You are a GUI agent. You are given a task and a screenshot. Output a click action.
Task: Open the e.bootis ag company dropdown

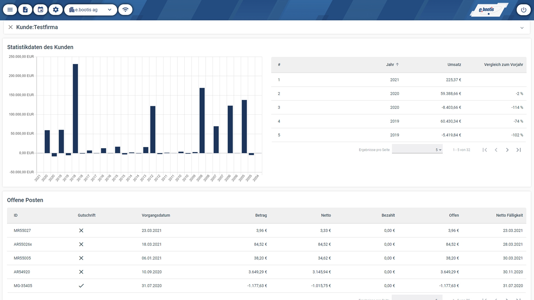tap(91, 10)
